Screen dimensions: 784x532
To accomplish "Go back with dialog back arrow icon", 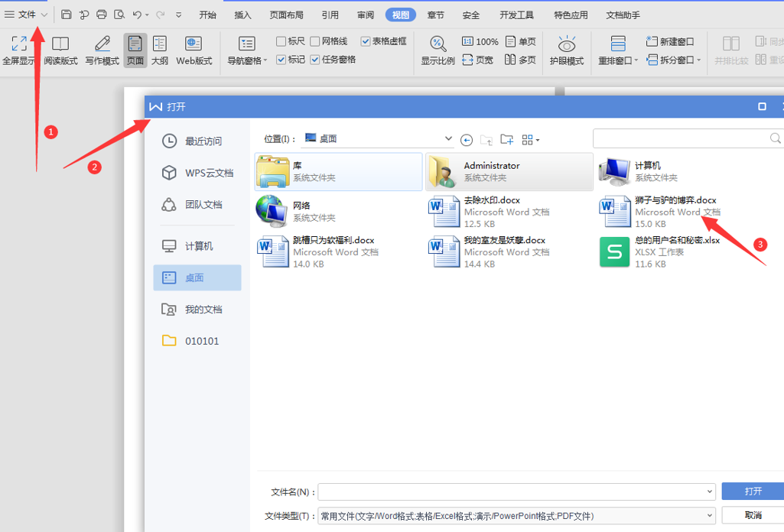I will tap(467, 140).
